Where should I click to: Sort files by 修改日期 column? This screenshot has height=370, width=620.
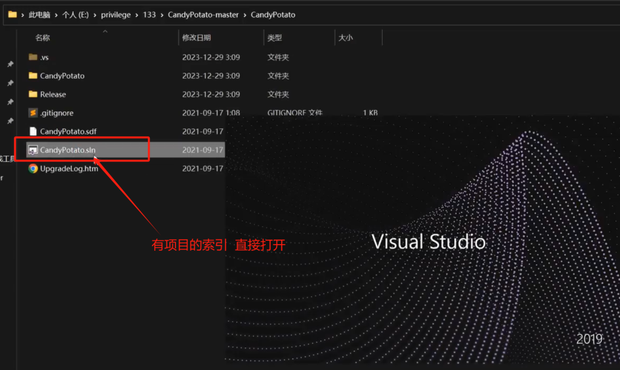197,38
